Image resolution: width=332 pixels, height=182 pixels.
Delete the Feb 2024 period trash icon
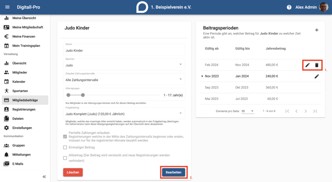pos(317,65)
